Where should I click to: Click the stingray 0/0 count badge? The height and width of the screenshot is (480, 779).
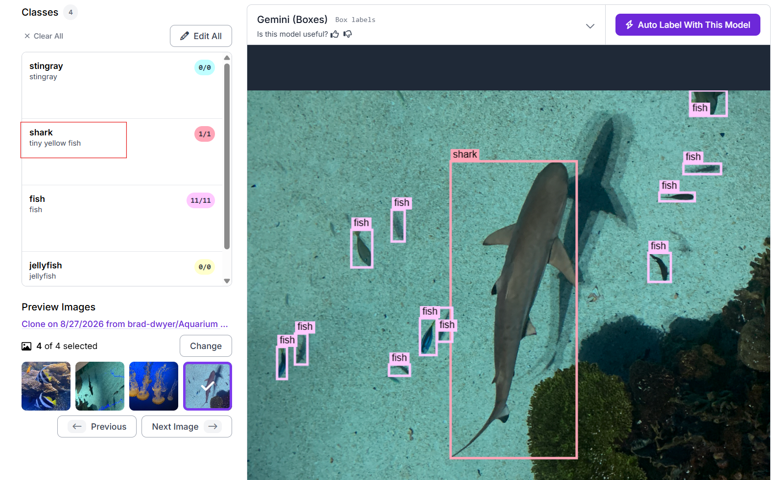click(205, 67)
